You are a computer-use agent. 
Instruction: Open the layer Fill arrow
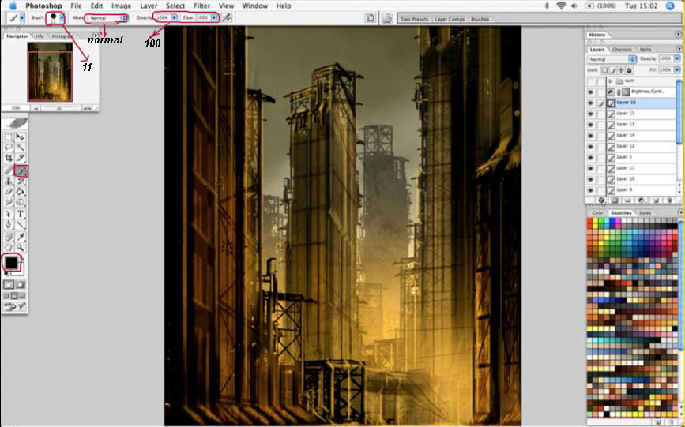point(676,70)
